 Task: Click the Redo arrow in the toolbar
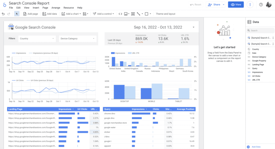point(8,14)
